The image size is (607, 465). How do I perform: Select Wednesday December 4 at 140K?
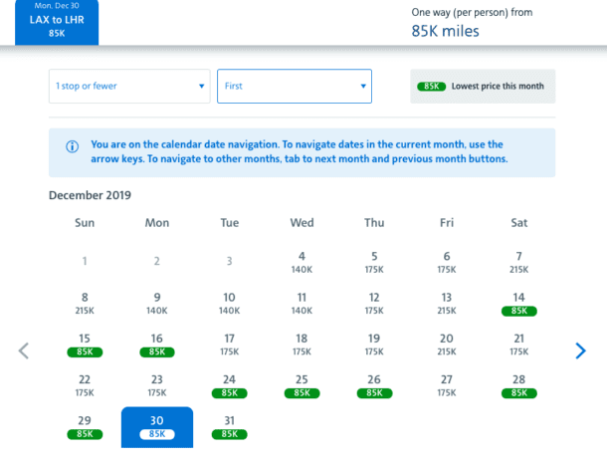tap(302, 262)
